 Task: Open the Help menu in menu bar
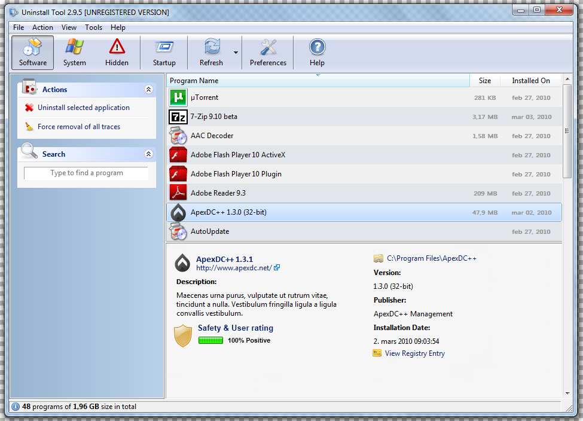point(118,28)
